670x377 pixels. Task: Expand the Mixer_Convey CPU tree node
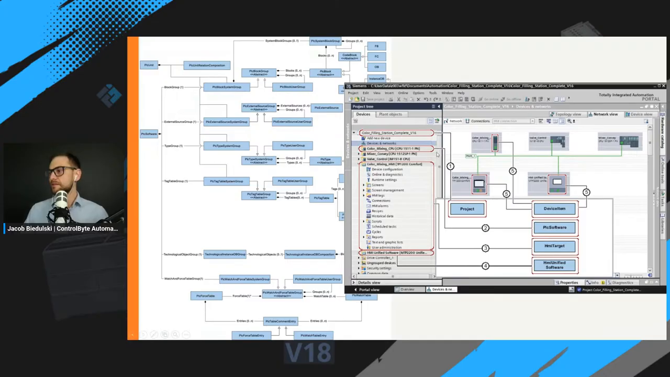click(x=359, y=154)
